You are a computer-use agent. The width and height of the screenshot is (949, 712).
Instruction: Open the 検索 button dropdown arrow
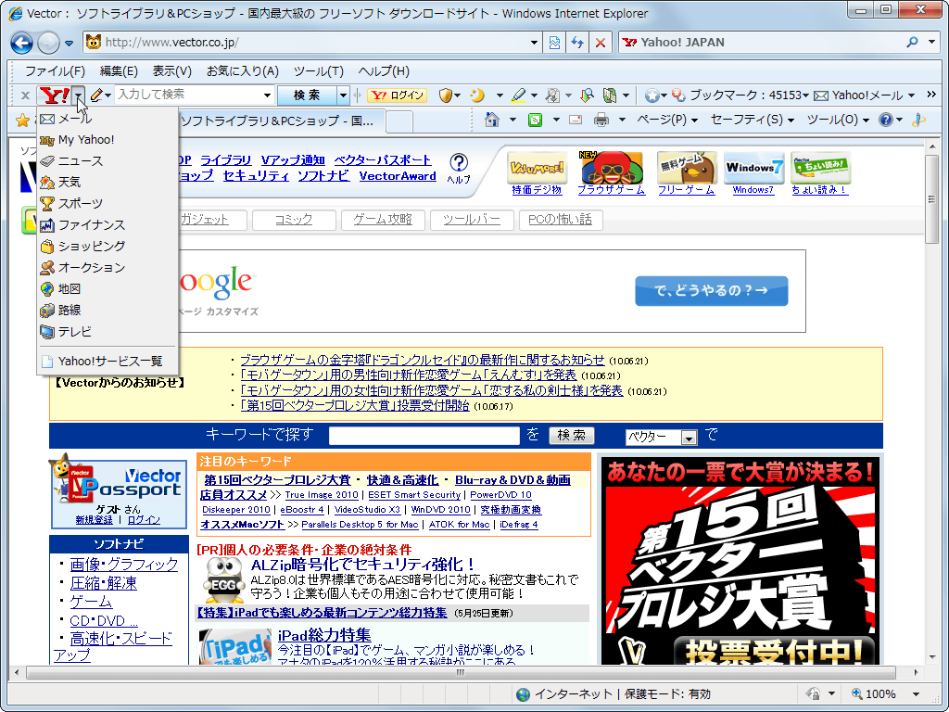click(343, 95)
